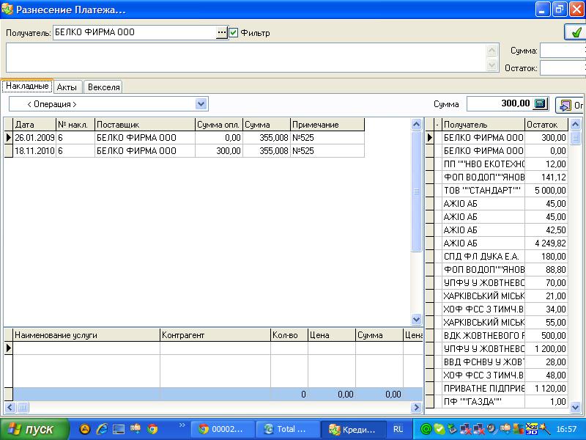Viewport: 586px width, 440px height.
Task: Click in the Получатель text field
Action: [x=134, y=32]
